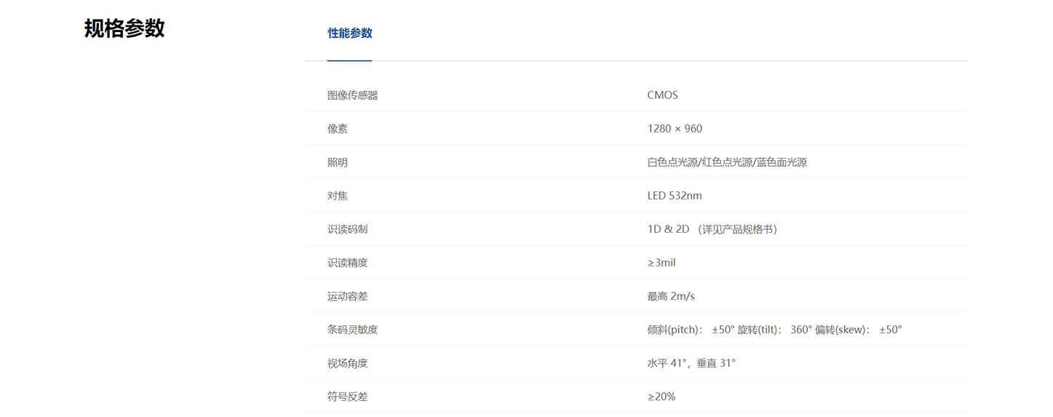Select the 条码灵敏度 row label
The image size is (1053, 417).
[x=352, y=330]
